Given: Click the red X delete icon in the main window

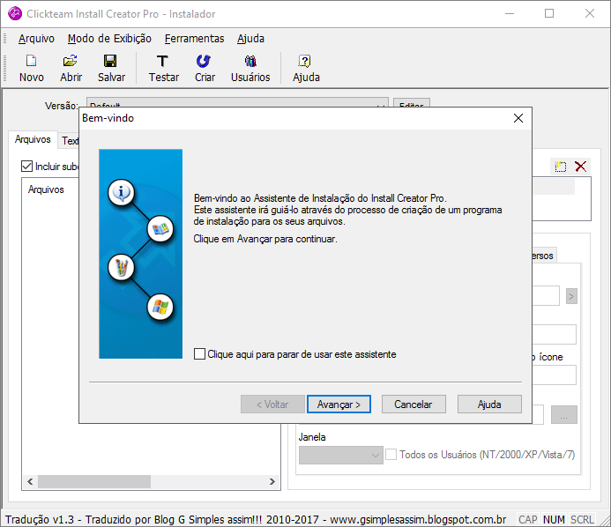Looking at the screenshot, I should tap(581, 167).
